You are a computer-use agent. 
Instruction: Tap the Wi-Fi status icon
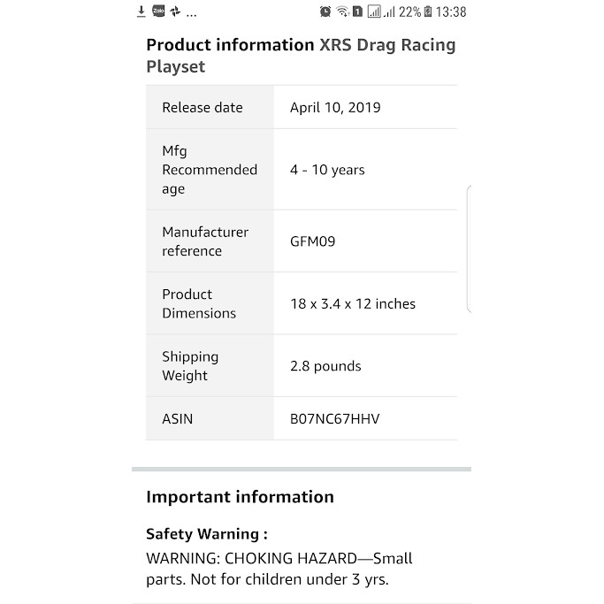(x=341, y=11)
